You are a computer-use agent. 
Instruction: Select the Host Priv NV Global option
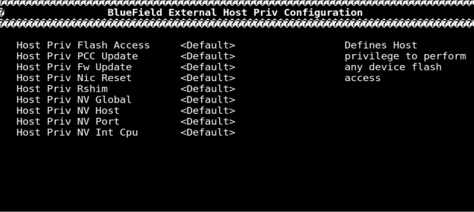tap(74, 100)
